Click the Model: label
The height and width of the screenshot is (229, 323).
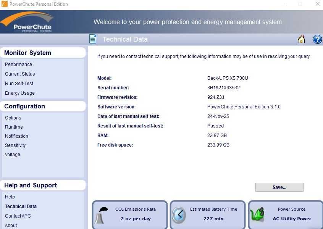point(105,78)
